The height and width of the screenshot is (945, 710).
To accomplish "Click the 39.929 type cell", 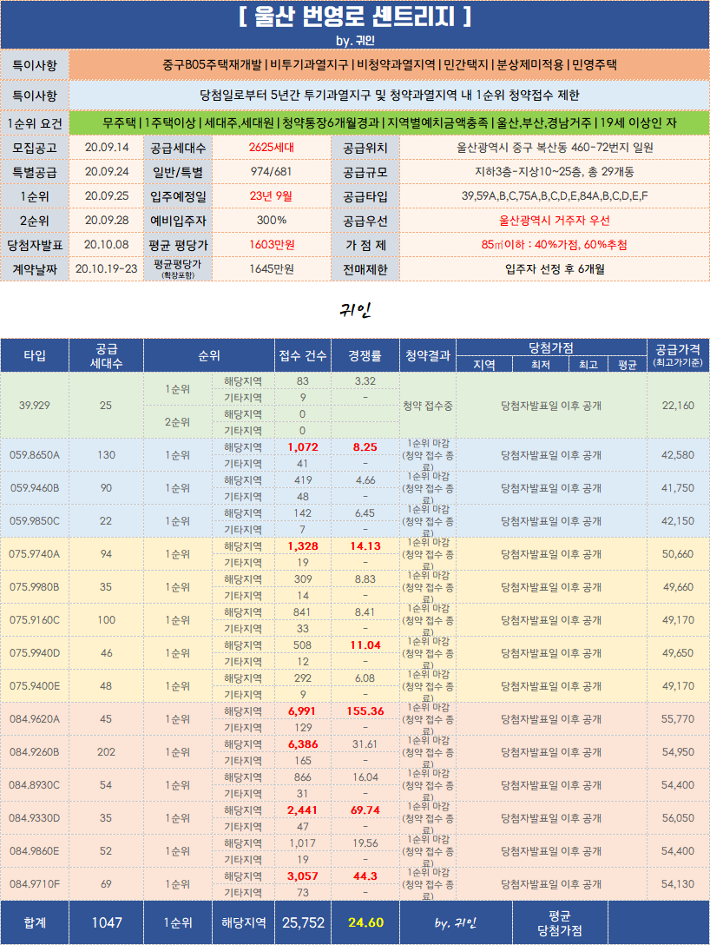I will tap(35, 406).
